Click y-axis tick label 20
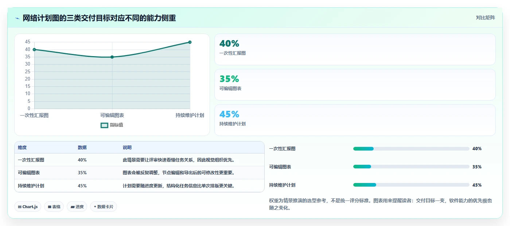Image resolution: width=510 pixels, height=226 pixels. pyautogui.click(x=28, y=79)
